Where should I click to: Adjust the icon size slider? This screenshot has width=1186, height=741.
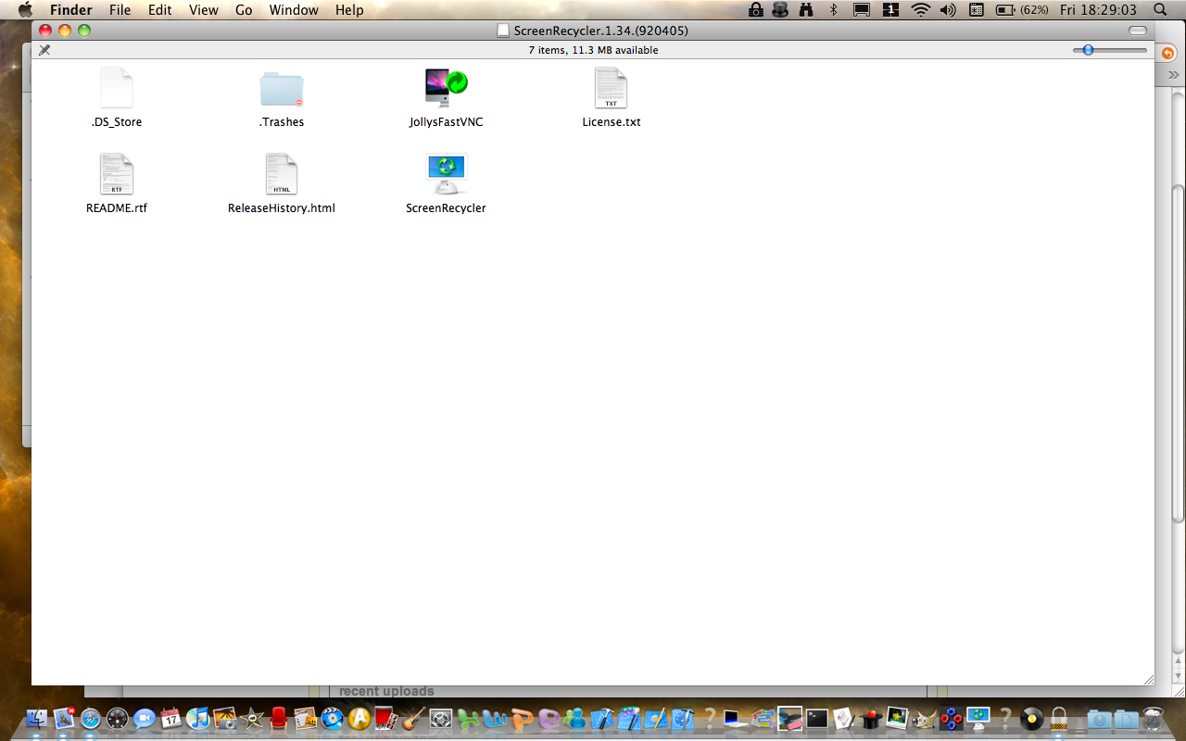click(1110, 50)
